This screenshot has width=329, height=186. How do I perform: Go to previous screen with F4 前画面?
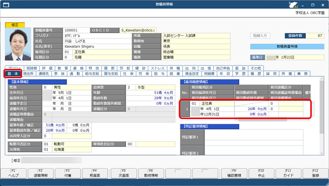point(95,173)
